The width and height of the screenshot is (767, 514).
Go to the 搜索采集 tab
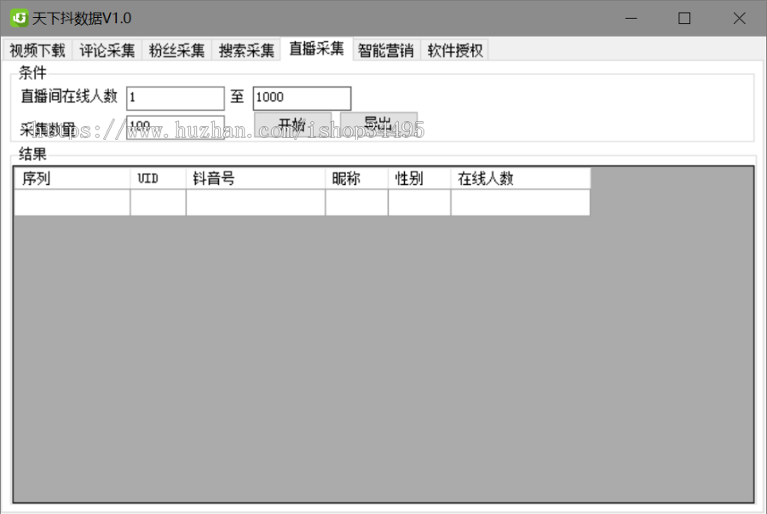[x=246, y=50]
